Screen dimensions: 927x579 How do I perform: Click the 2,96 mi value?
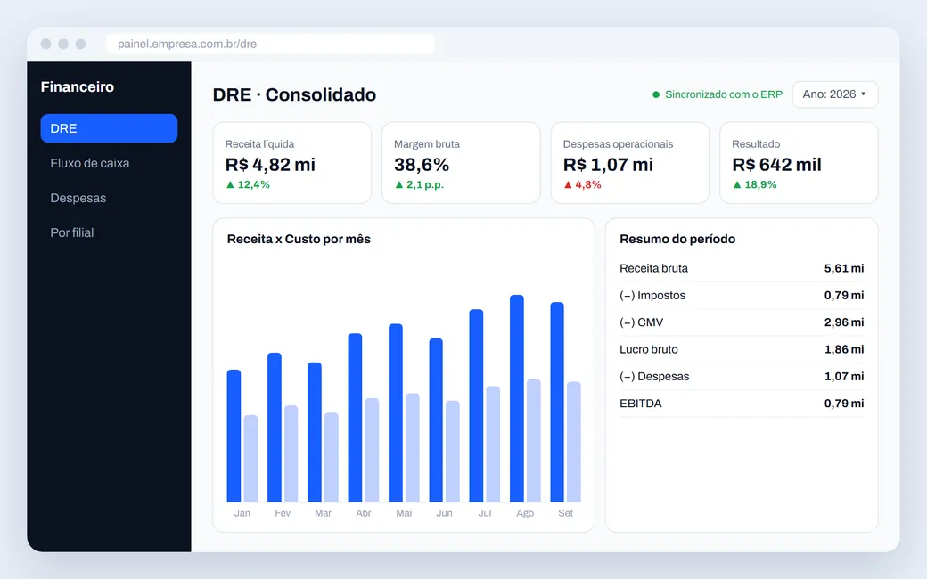(844, 322)
